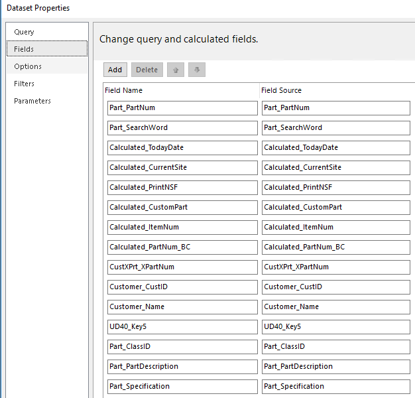The image size is (415, 398).
Task: Click the Calculated_CustomPart field source box
Action: (x=336, y=208)
